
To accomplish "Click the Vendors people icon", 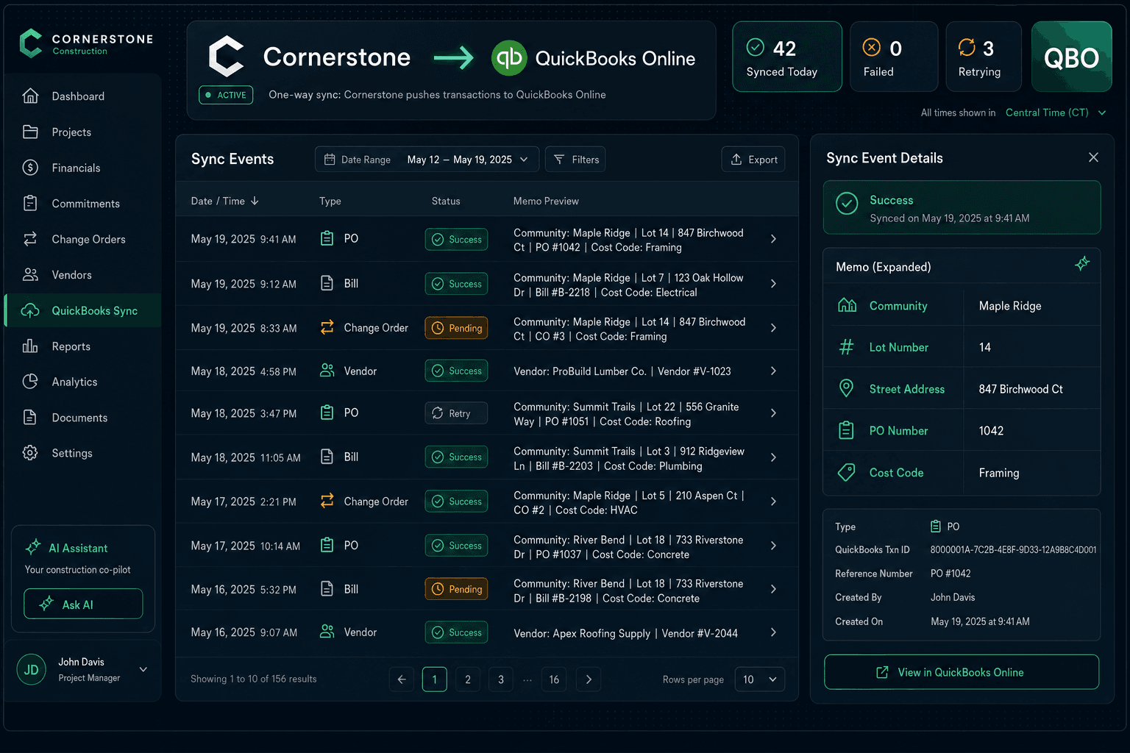I will tap(30, 274).
